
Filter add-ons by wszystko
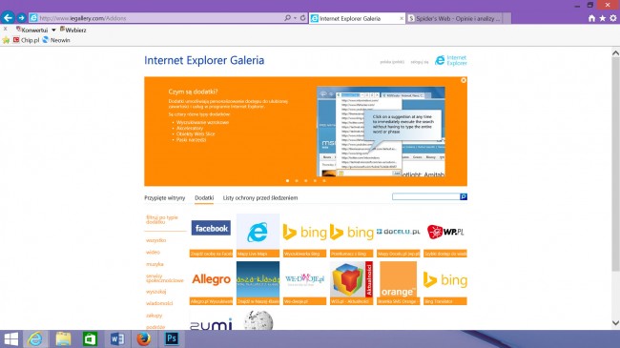click(155, 240)
